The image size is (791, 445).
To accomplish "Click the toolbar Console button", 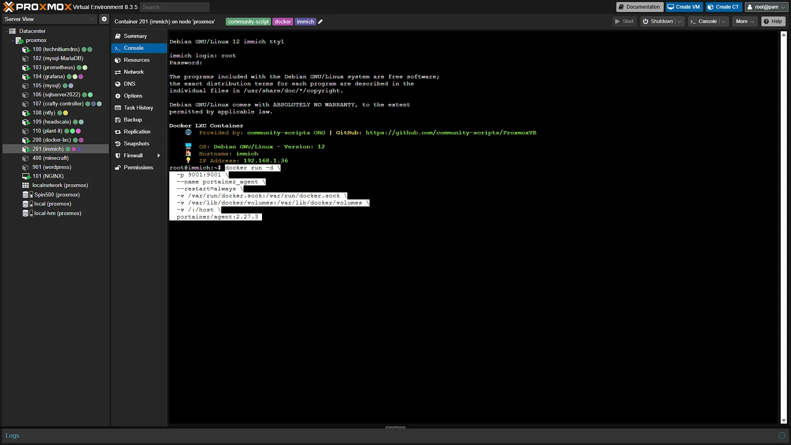I will coord(704,21).
